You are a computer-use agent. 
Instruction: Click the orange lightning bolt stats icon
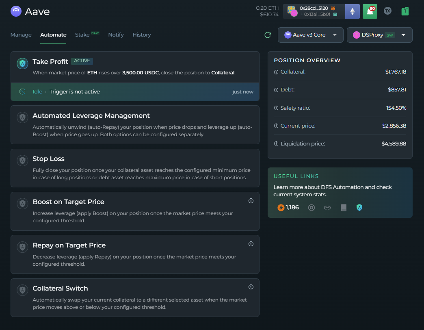(281, 208)
